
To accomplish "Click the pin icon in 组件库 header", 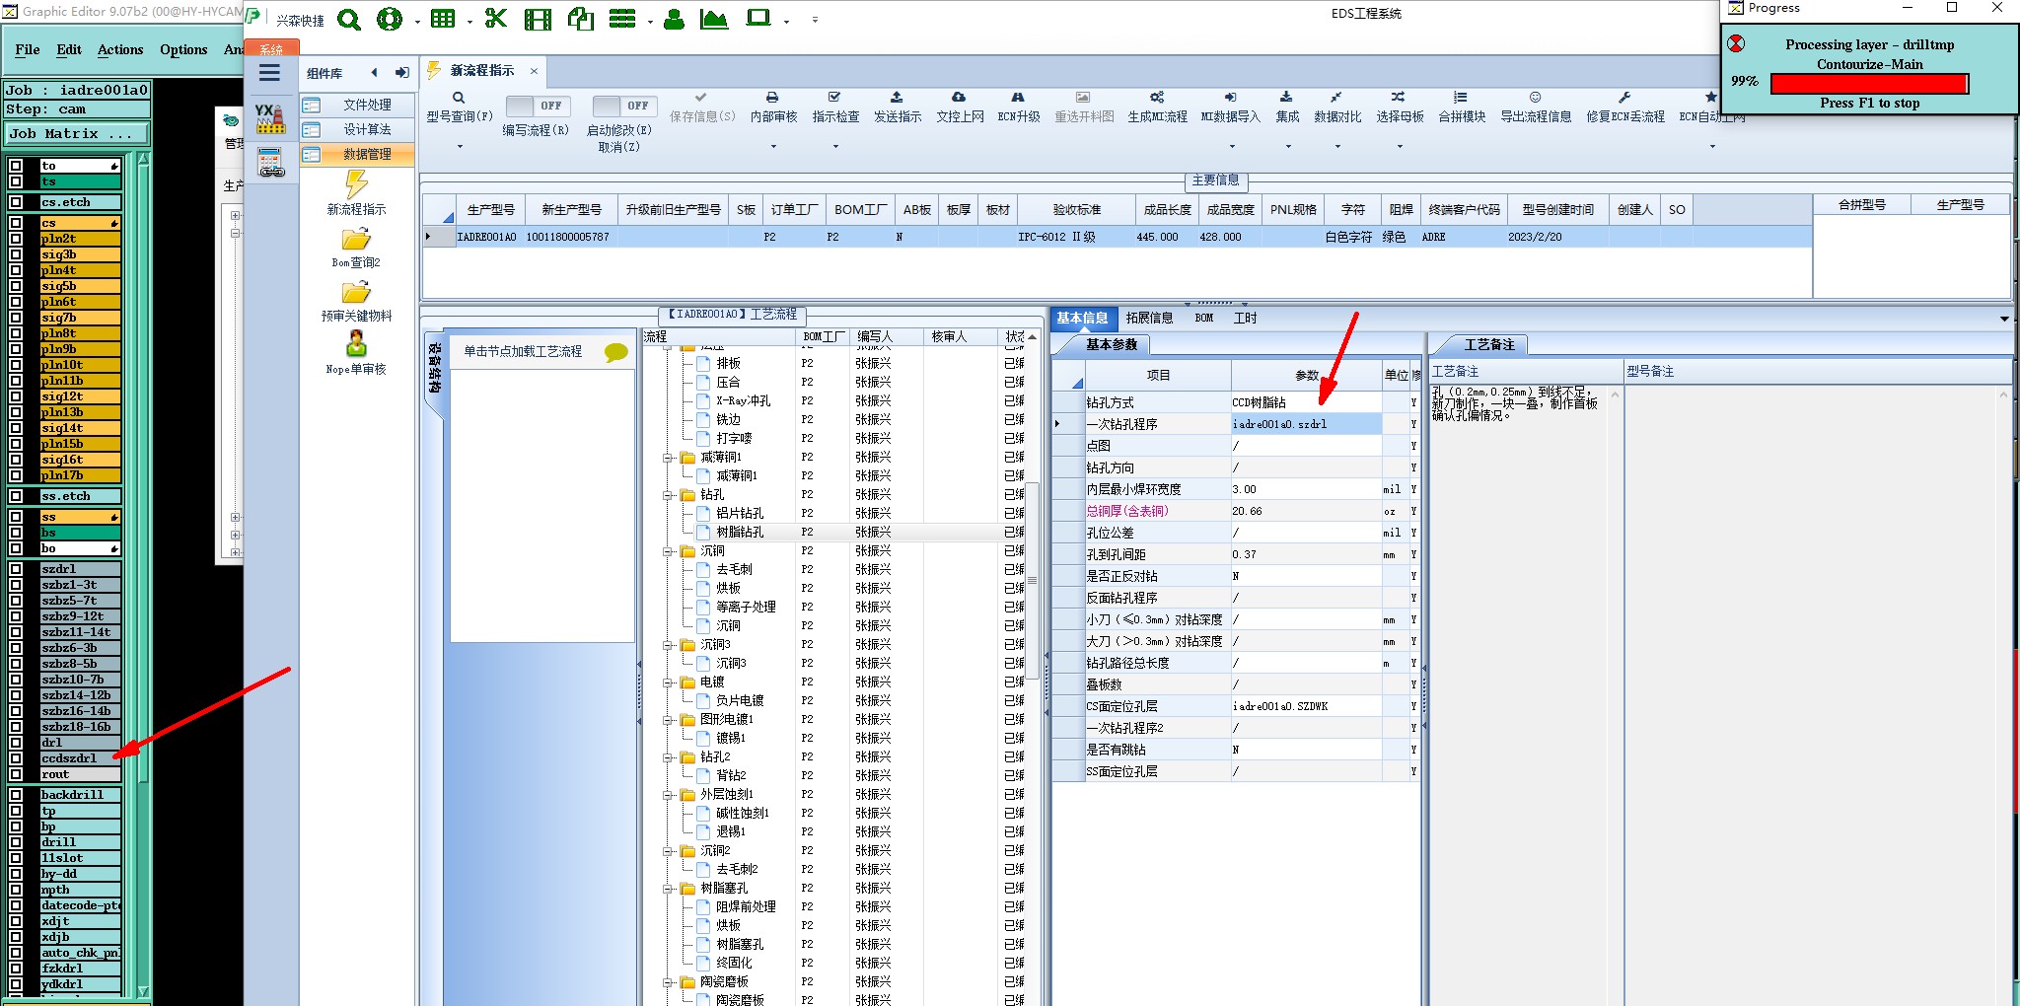I will (401, 73).
